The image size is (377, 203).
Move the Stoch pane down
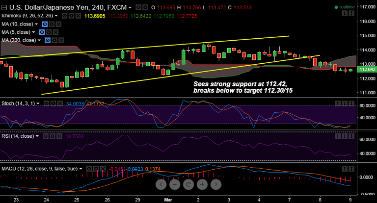(345, 103)
